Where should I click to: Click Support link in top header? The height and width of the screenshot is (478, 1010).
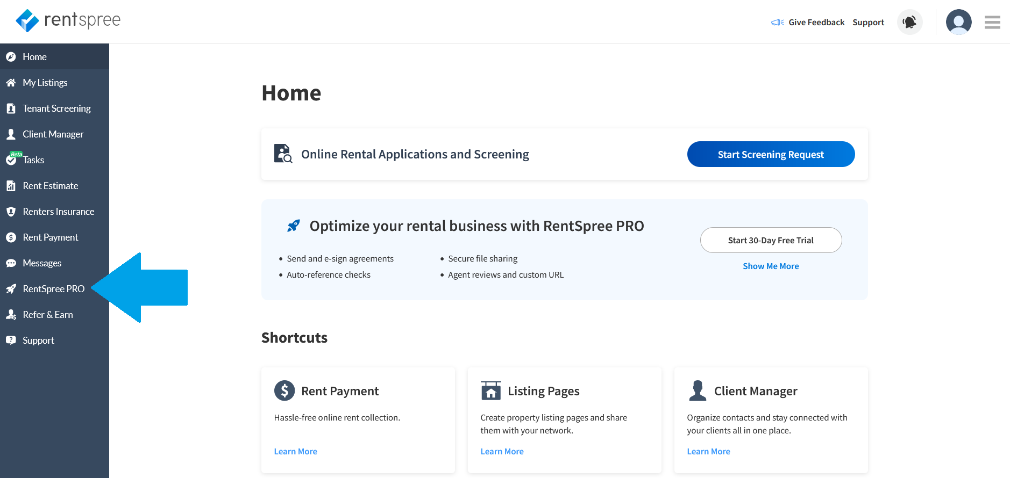pyautogui.click(x=868, y=23)
